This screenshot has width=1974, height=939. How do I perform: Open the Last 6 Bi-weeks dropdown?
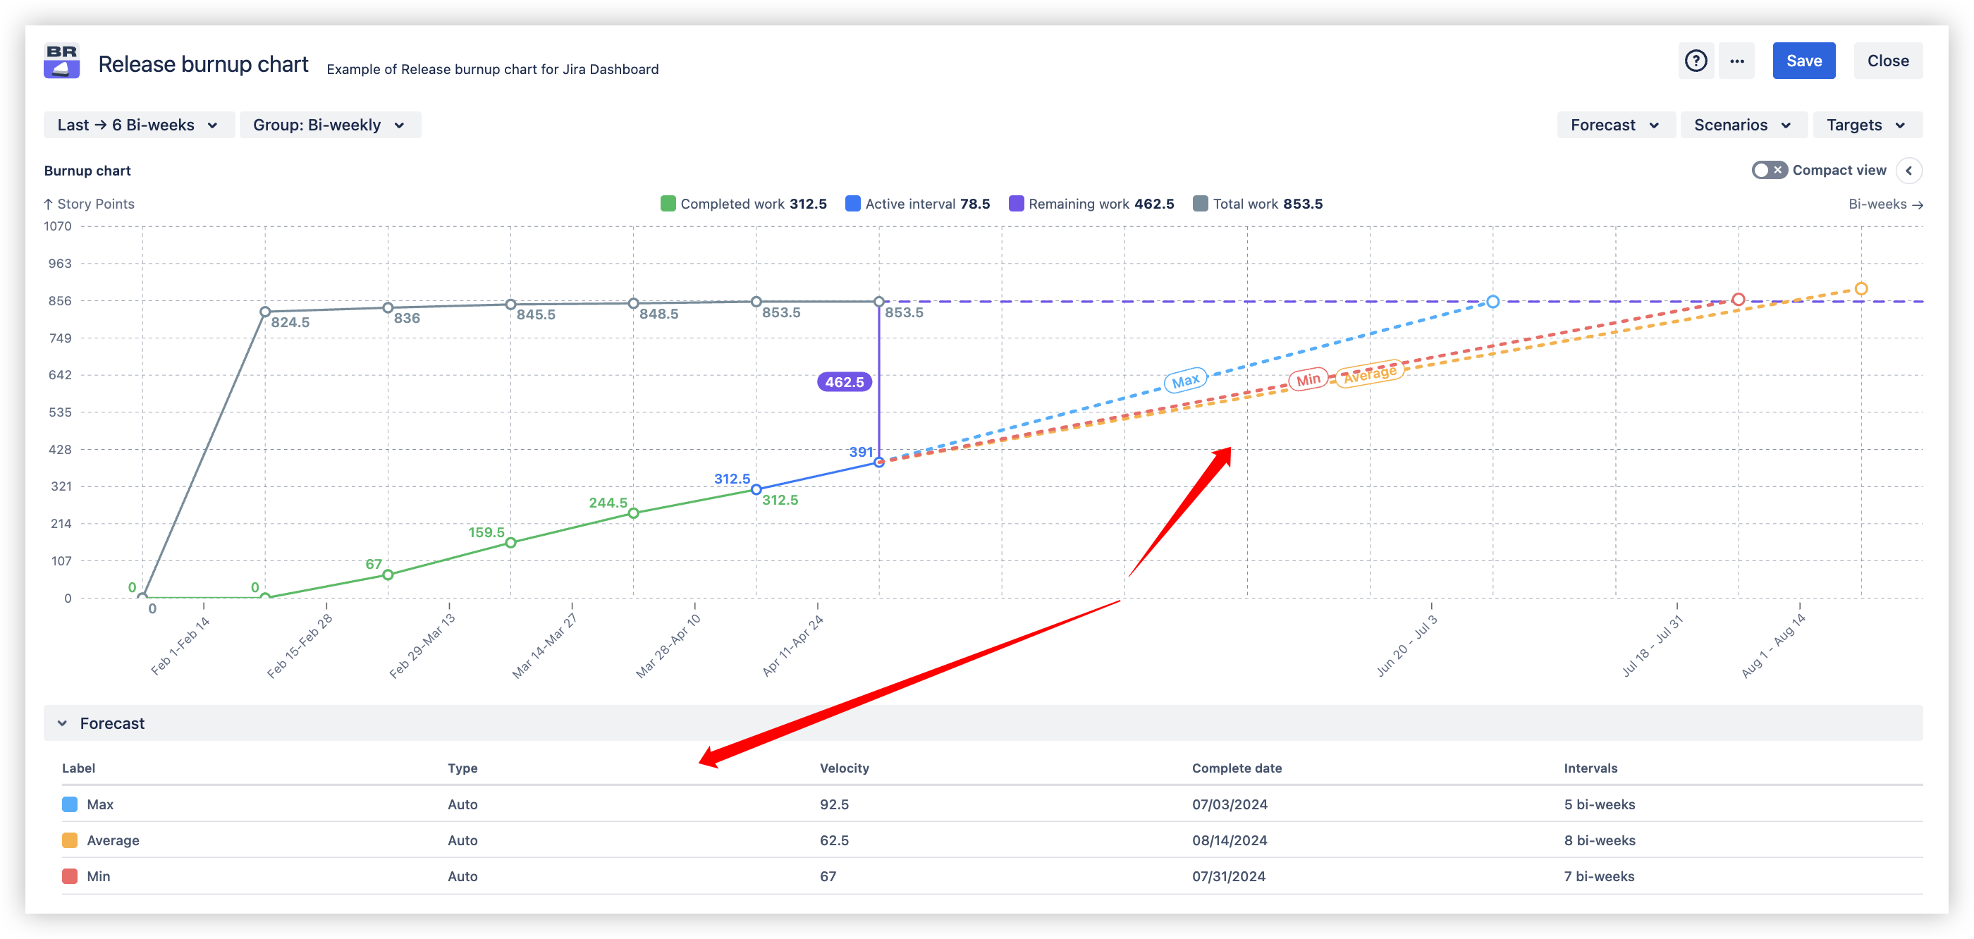[x=139, y=125]
